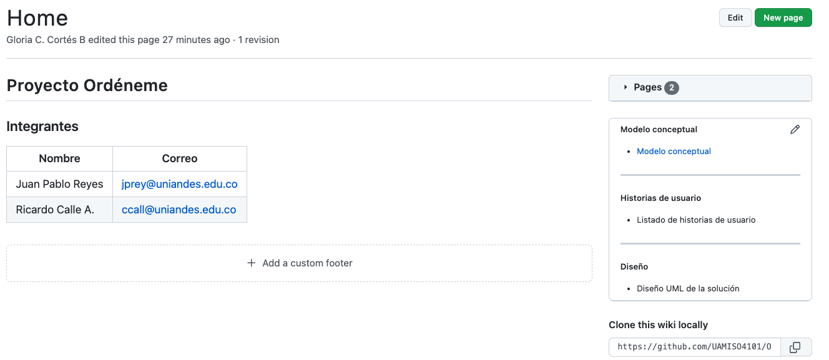Select Listado de historias de usuario item
The width and height of the screenshot is (829, 360).
[x=696, y=220]
